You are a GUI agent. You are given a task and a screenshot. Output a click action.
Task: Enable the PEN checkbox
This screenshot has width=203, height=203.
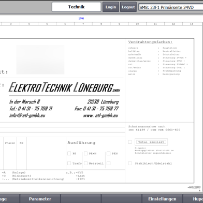(x=109, y=153)
